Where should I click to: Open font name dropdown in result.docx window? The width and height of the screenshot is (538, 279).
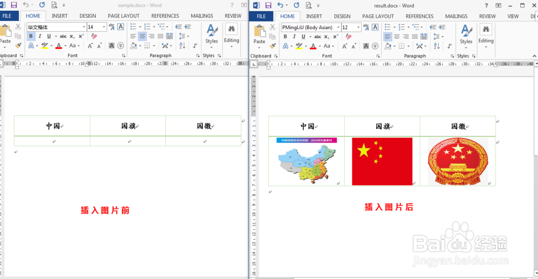pyautogui.click(x=338, y=27)
